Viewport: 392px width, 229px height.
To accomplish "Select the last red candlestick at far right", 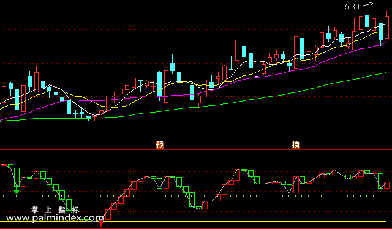I will click(386, 27).
